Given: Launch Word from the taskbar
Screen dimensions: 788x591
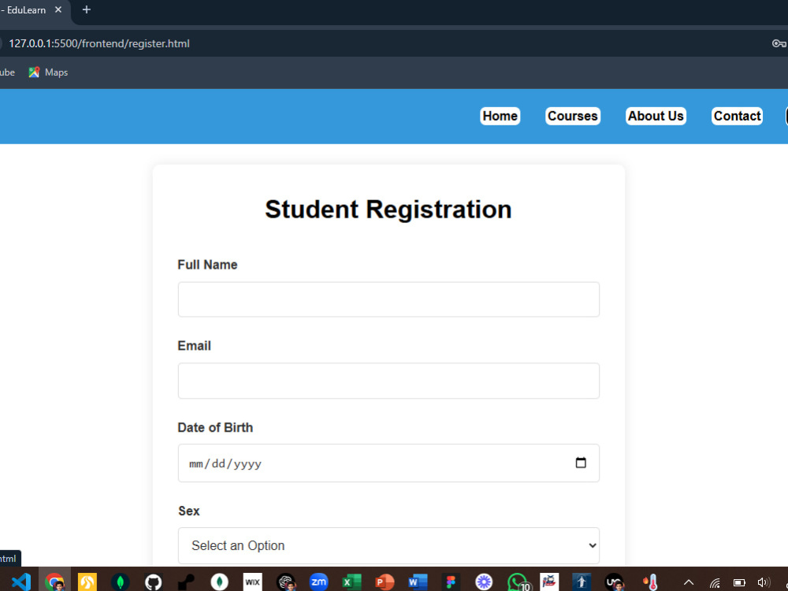Looking at the screenshot, I should (x=418, y=582).
